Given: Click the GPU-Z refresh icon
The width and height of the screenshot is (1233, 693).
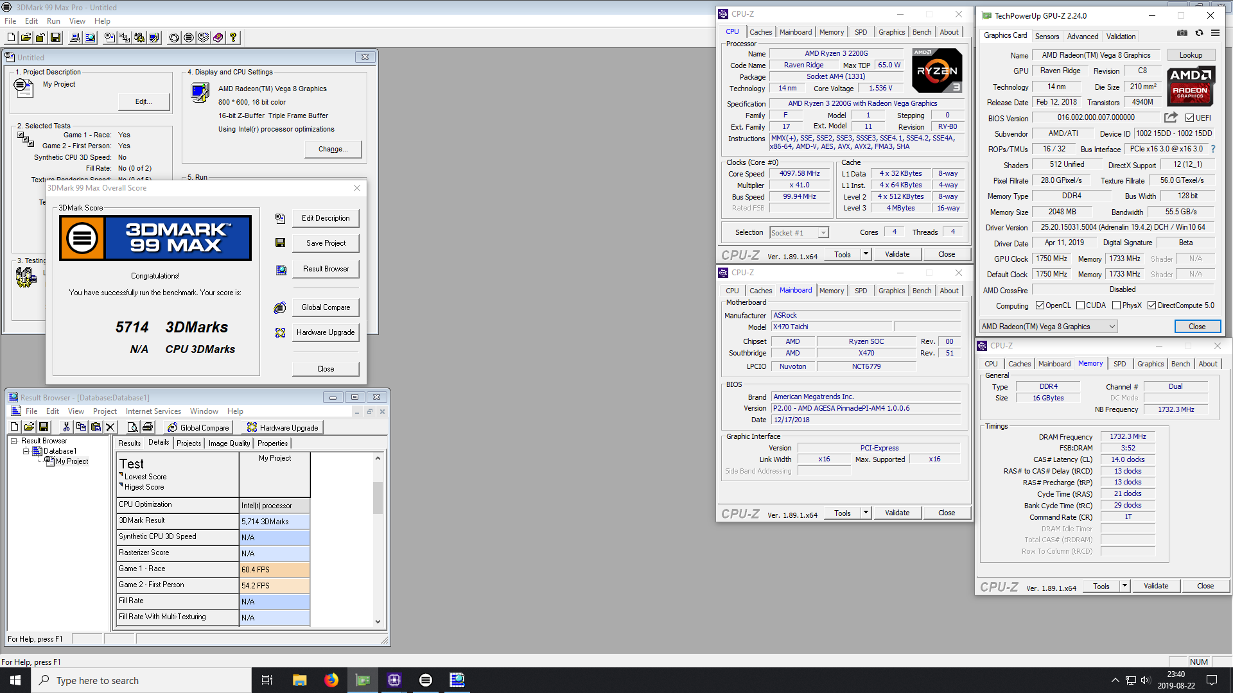Looking at the screenshot, I should [1199, 33].
